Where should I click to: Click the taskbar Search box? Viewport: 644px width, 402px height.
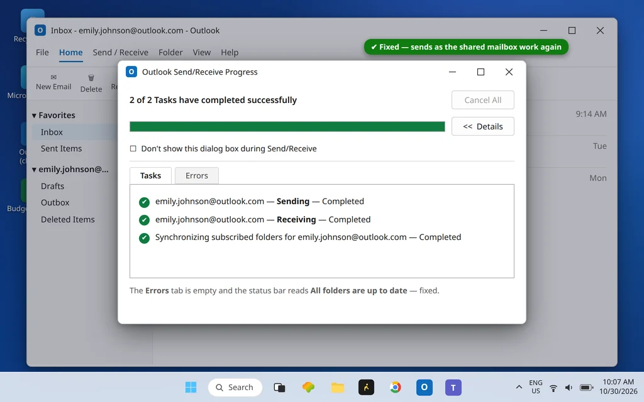pos(235,387)
